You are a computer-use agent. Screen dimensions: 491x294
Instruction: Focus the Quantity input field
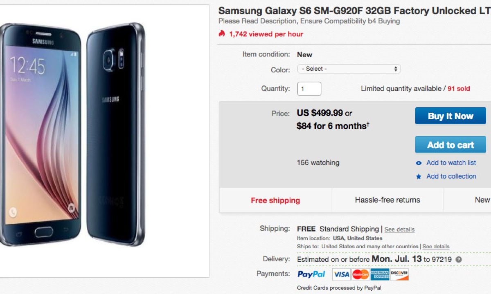[x=309, y=89]
